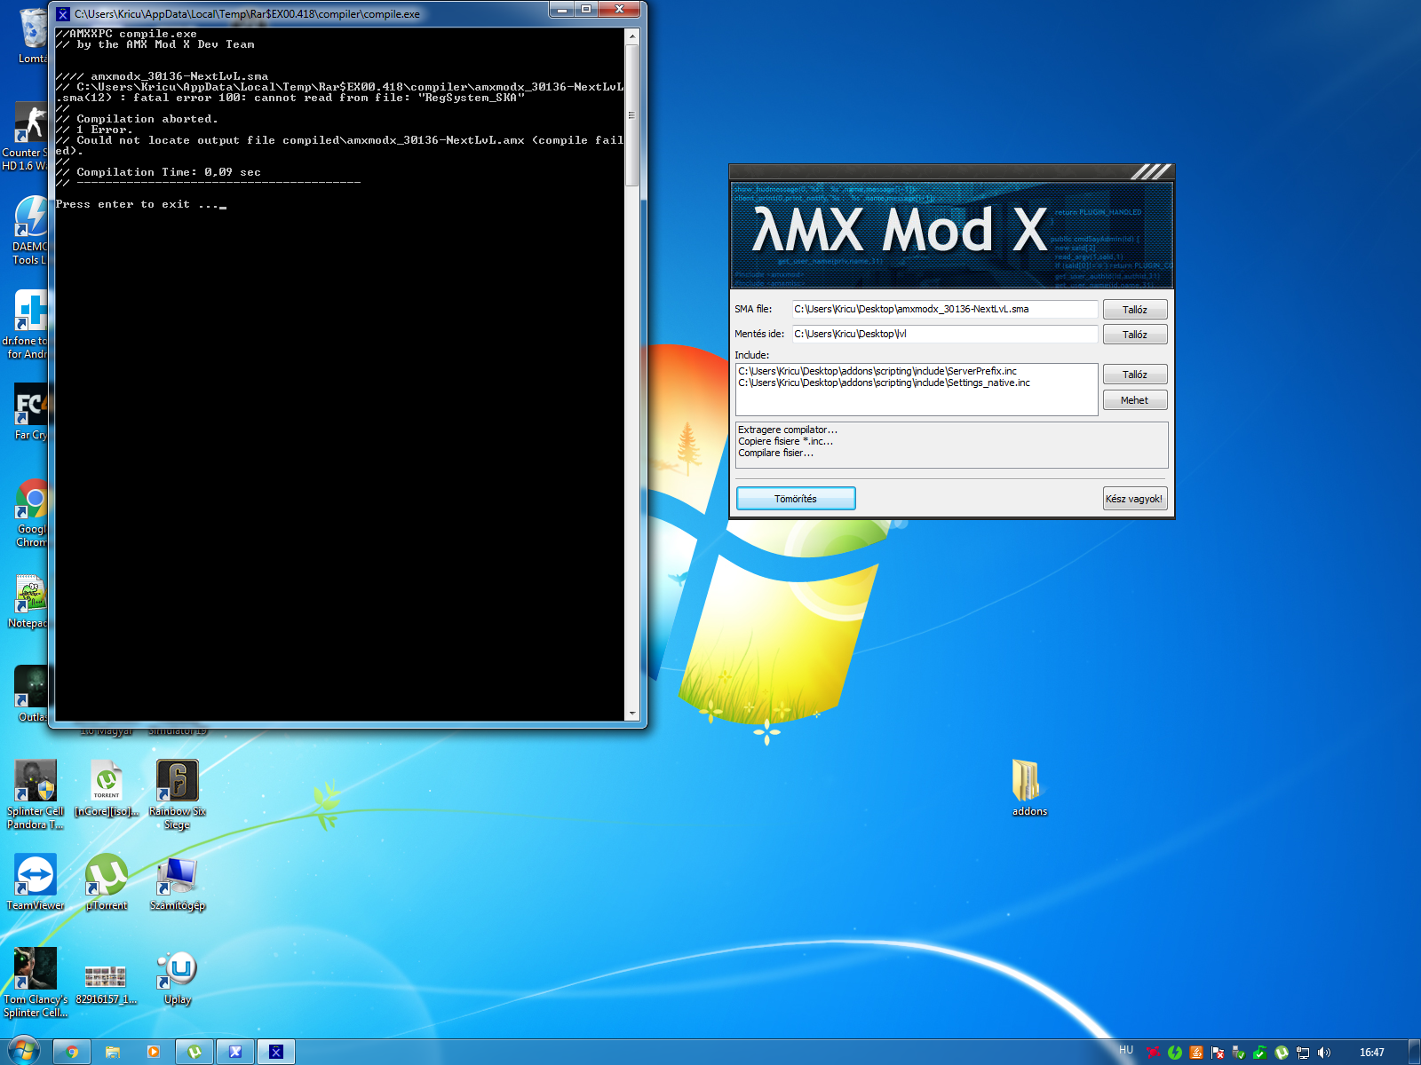Click the Tömörítés button
This screenshot has width=1421, height=1065.
796,499
